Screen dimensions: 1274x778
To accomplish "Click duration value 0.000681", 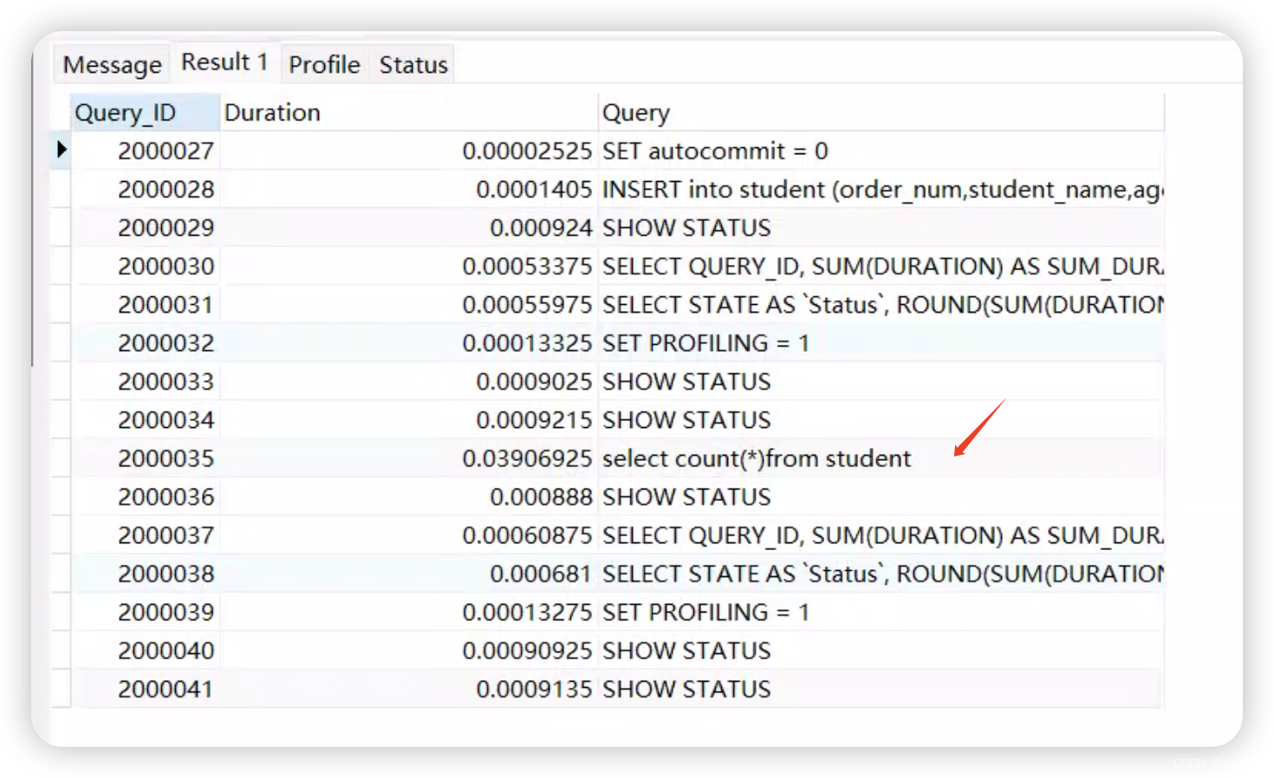I will pos(540,574).
